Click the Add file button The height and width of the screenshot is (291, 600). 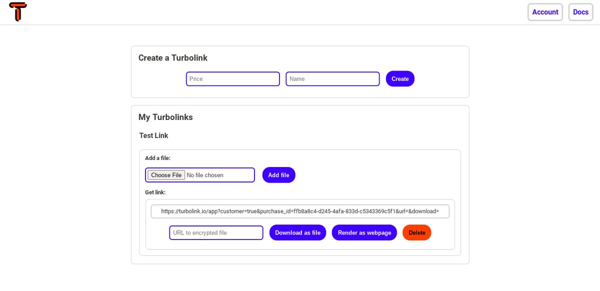coord(278,175)
